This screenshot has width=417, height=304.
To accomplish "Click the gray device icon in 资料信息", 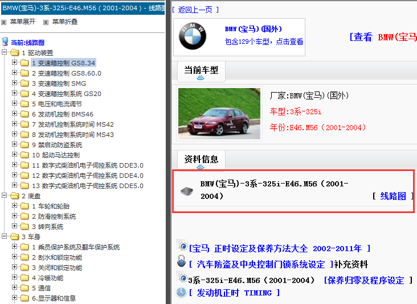I will click(x=187, y=191).
